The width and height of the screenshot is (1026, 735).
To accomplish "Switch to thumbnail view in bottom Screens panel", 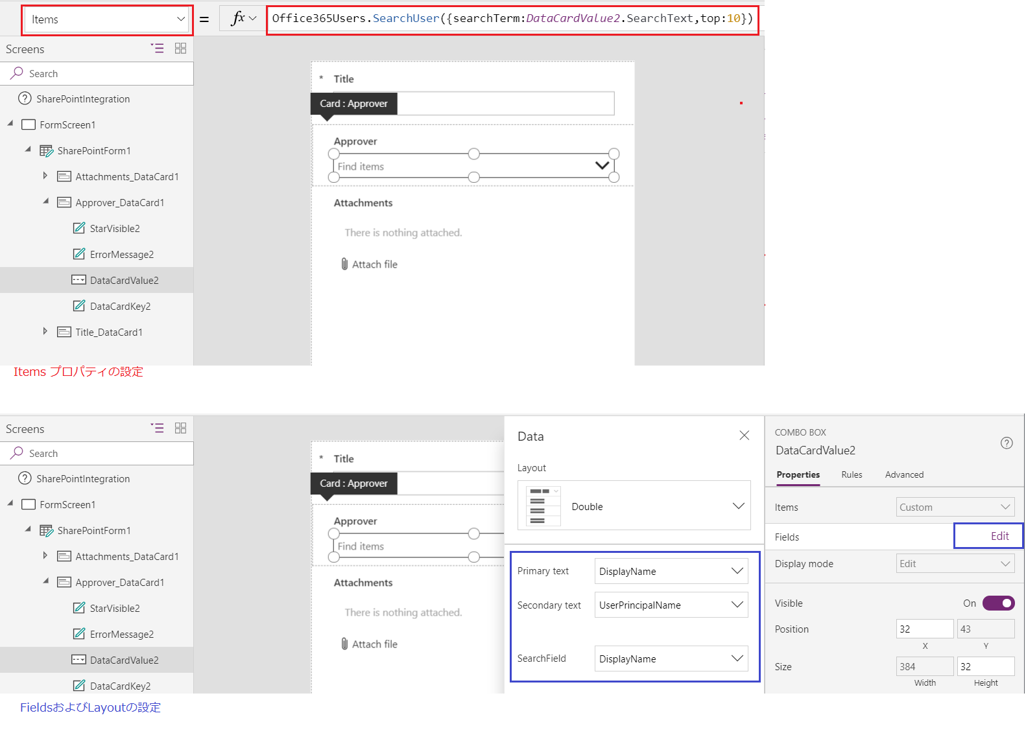I will click(180, 428).
